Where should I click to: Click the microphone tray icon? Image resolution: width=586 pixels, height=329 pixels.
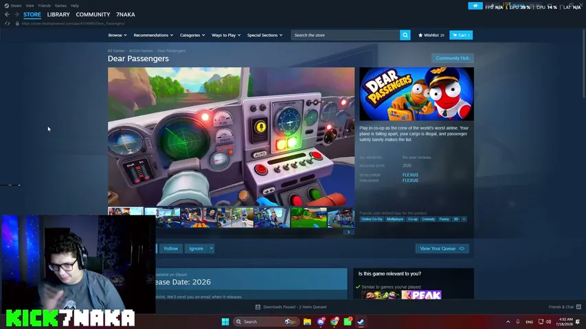click(518, 321)
